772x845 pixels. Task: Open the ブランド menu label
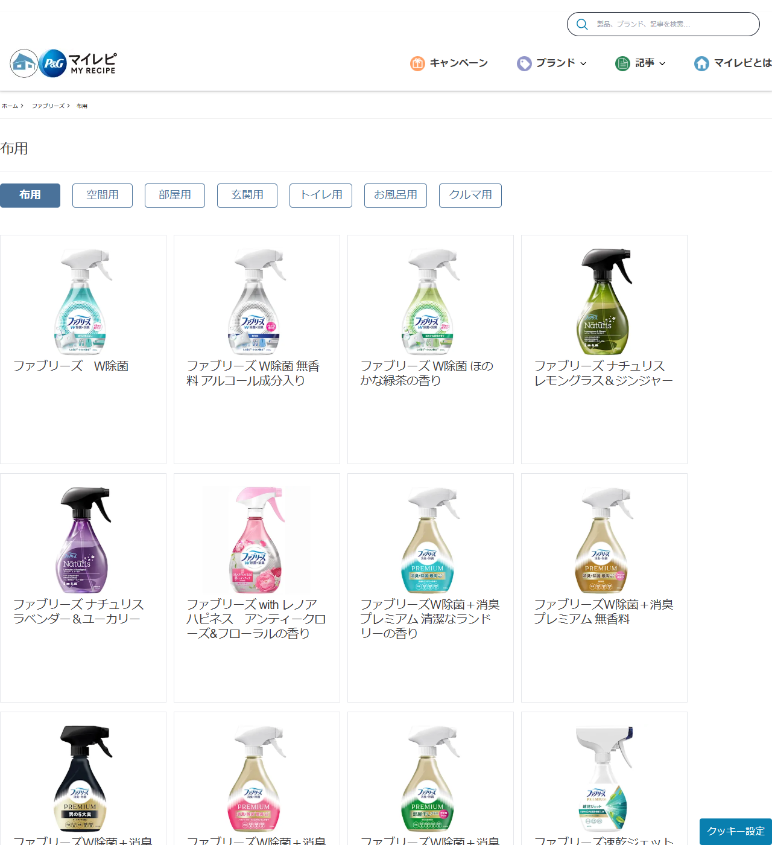click(x=555, y=63)
